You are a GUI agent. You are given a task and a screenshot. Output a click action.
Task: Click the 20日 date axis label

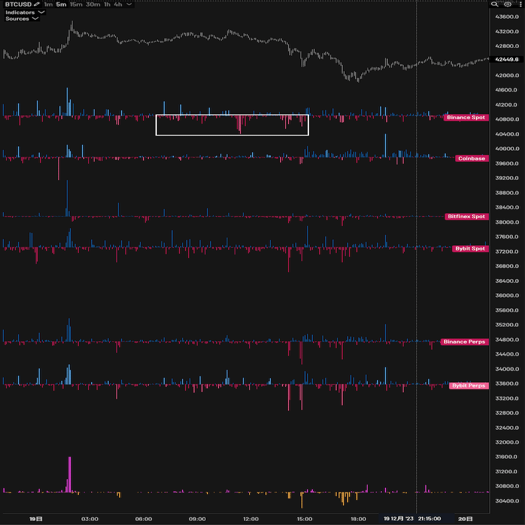(465, 519)
